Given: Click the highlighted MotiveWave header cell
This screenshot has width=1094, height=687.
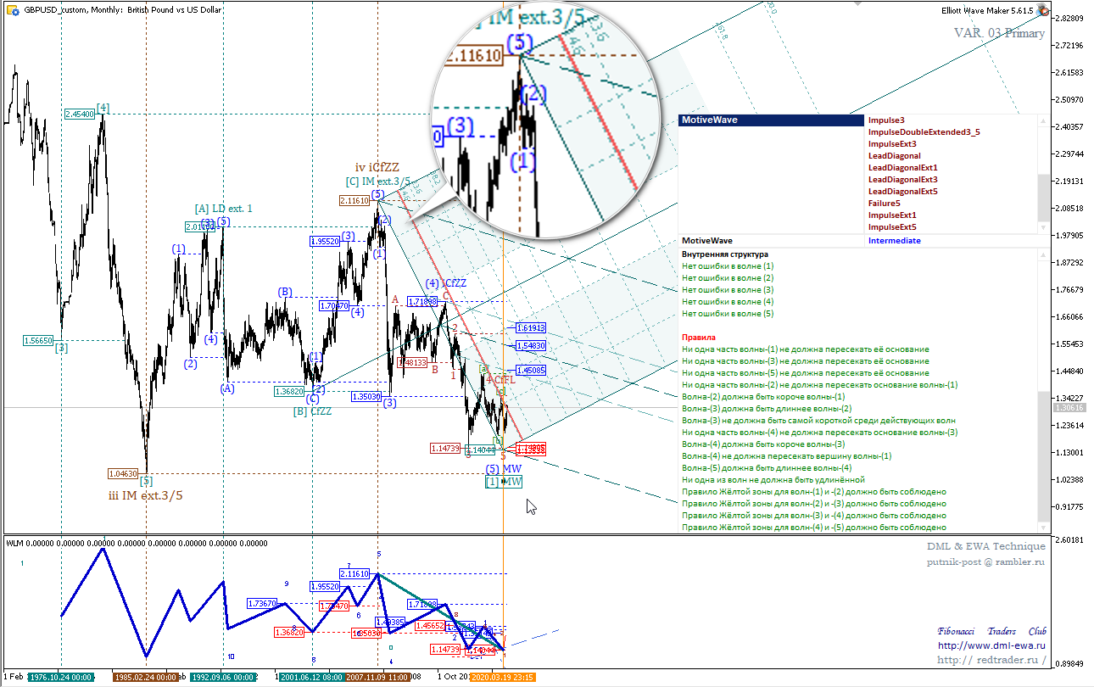Looking at the screenshot, I should pos(772,120).
